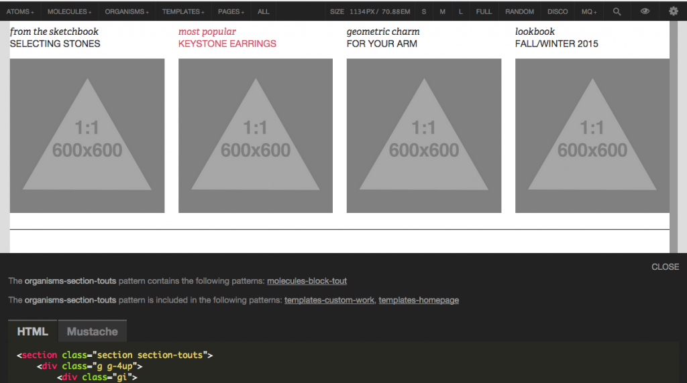This screenshot has width=687, height=383.
Task: Click the Keystone Earrings placeholder image
Action: [256, 136]
